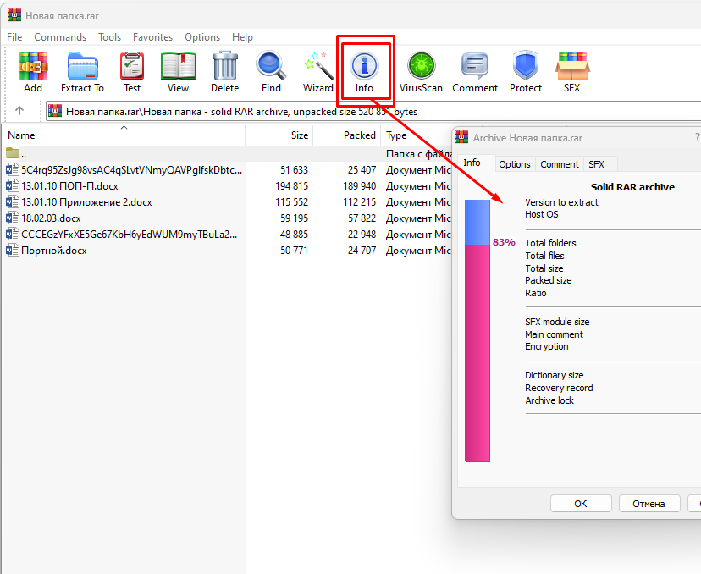701x574 pixels.
Task: Open the Options menu
Action: click(x=202, y=37)
